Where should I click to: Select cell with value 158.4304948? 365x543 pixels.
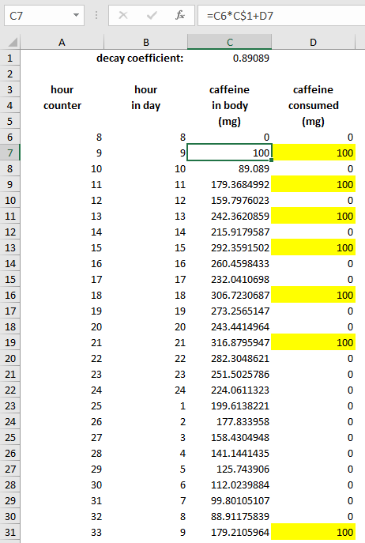click(x=230, y=437)
